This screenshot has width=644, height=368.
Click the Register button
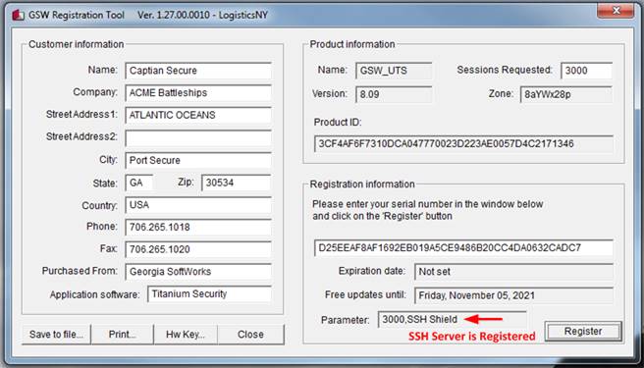click(x=583, y=332)
